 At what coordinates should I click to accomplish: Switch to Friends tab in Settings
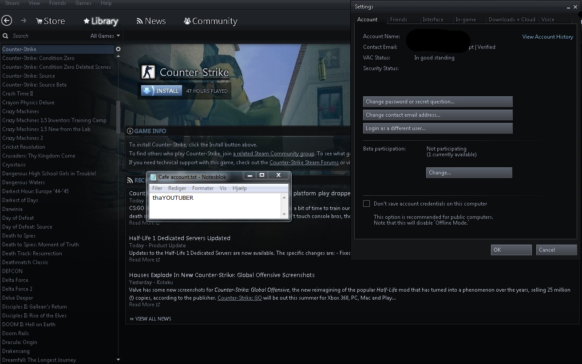(x=399, y=20)
